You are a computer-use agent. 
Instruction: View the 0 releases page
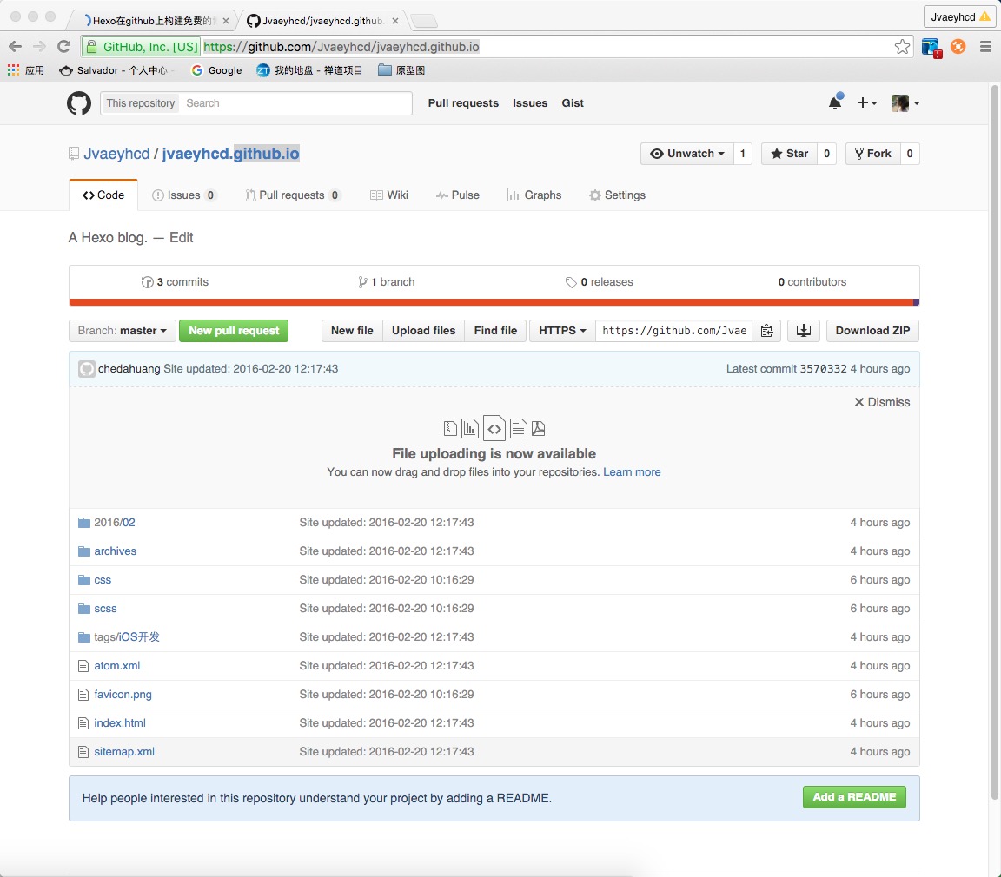[599, 282]
